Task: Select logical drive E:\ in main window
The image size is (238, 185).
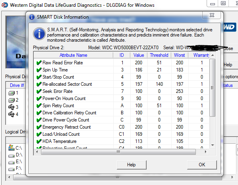Action: coord(15,162)
